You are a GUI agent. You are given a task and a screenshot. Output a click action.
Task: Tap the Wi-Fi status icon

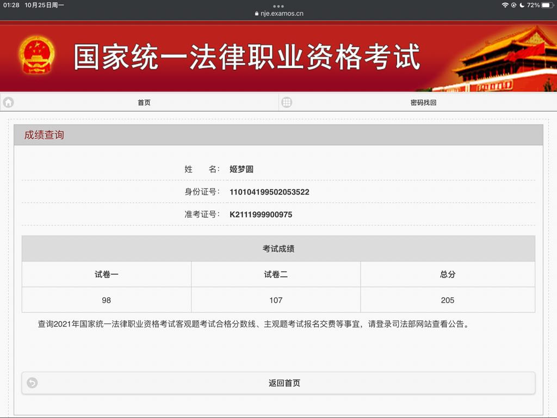coord(505,5)
